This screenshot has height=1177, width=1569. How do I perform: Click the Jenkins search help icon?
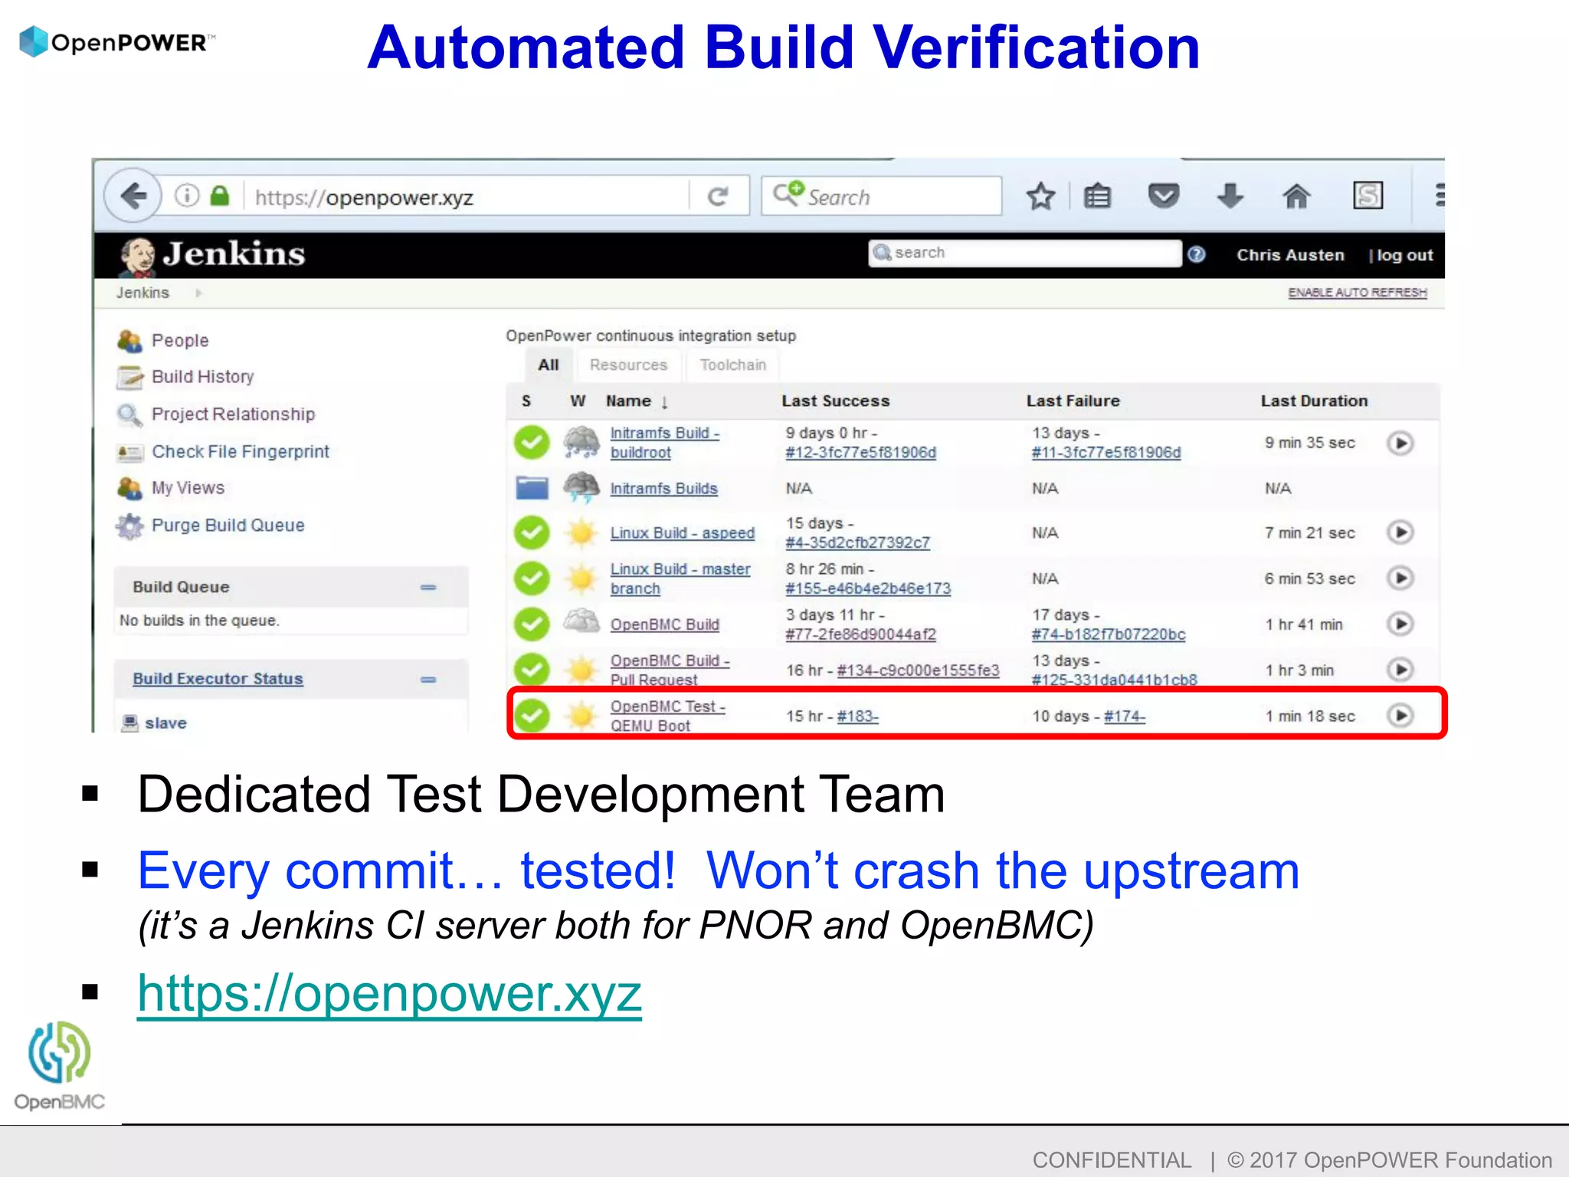[x=1196, y=254]
